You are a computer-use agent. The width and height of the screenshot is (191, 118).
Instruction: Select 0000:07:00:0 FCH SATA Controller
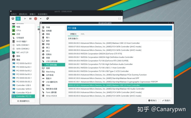[x=120, y=46]
